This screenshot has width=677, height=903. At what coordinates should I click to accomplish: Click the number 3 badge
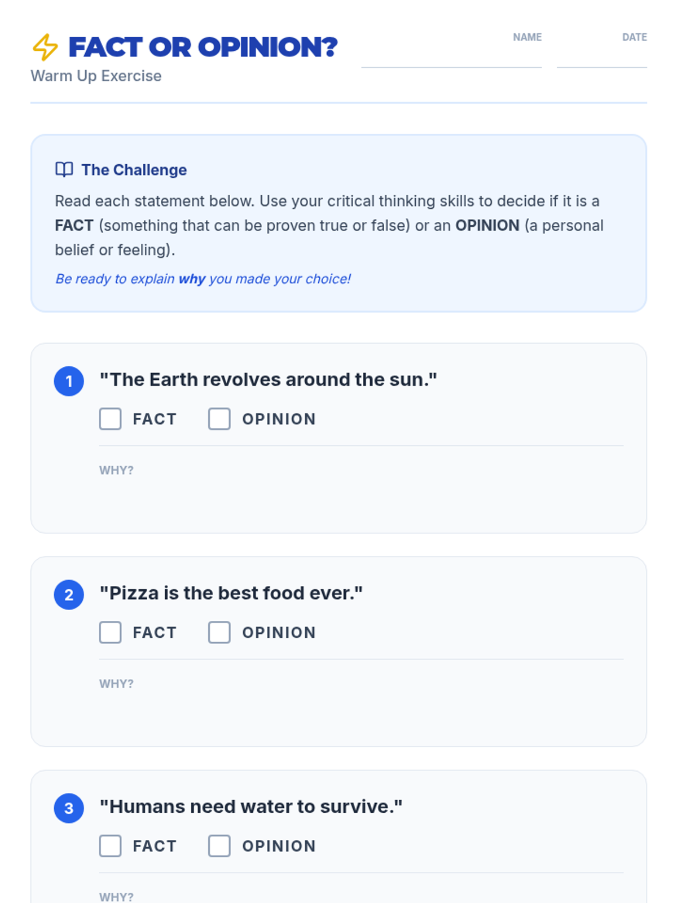coord(69,808)
